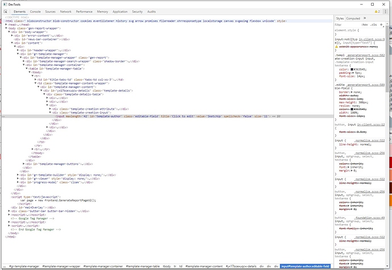Switch to the Sources tab

pos(50,11)
